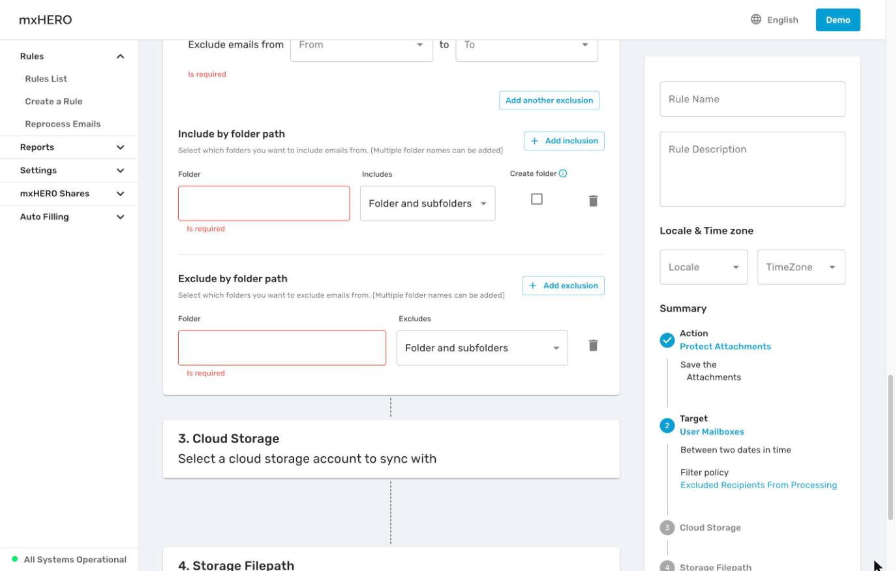This screenshot has width=895, height=571.
Task: Delete the exclude folder path row
Action: [x=593, y=345]
